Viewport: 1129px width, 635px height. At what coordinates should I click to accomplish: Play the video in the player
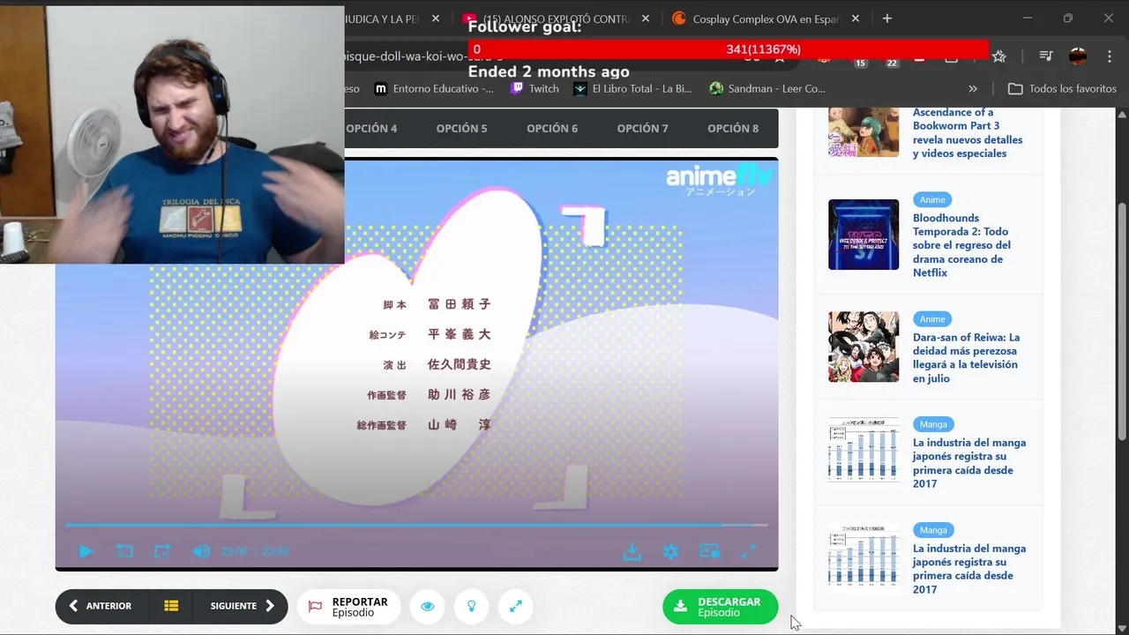[86, 551]
